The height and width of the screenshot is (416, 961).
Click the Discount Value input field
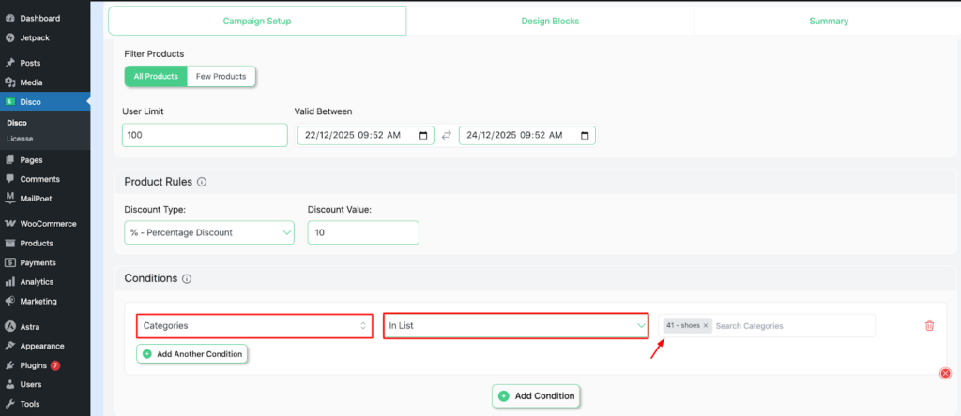tap(363, 233)
